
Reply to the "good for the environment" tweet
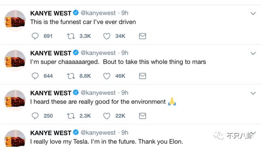tap(35, 116)
